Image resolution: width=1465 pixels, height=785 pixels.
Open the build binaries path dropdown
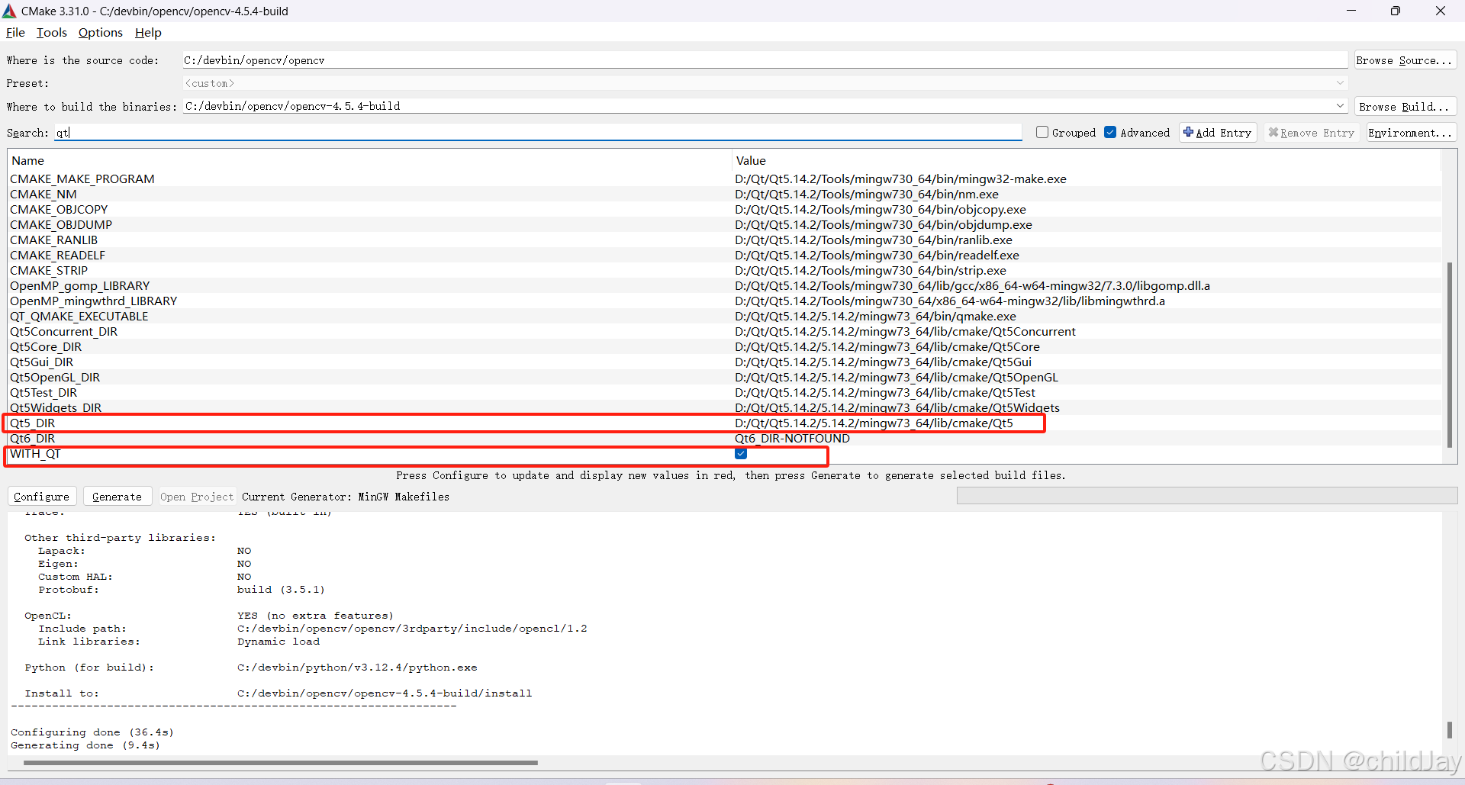(x=1340, y=106)
